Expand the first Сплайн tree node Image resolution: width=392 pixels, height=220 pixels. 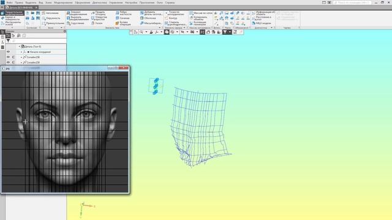tap(21, 57)
